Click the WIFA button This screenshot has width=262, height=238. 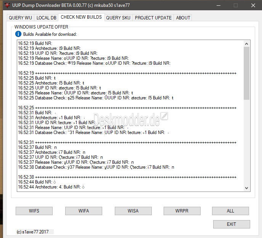(x=84, y=211)
